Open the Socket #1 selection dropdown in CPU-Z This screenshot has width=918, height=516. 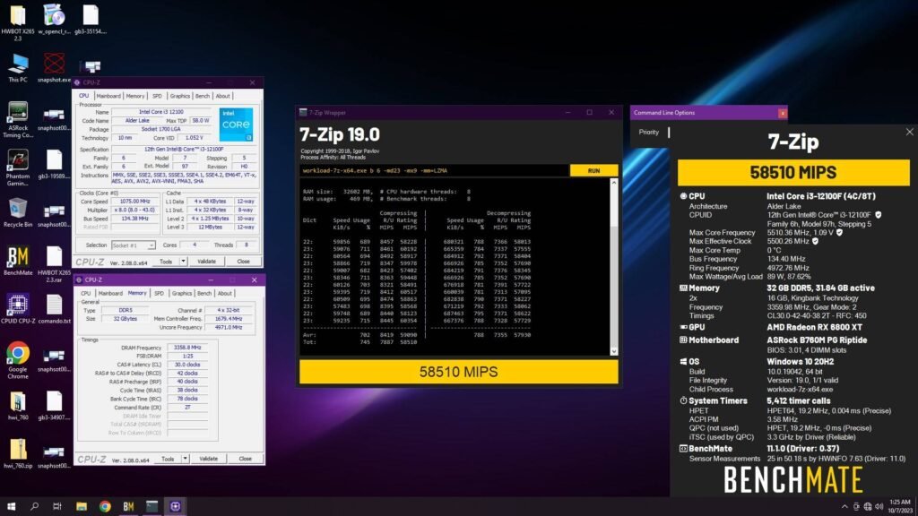click(x=151, y=245)
